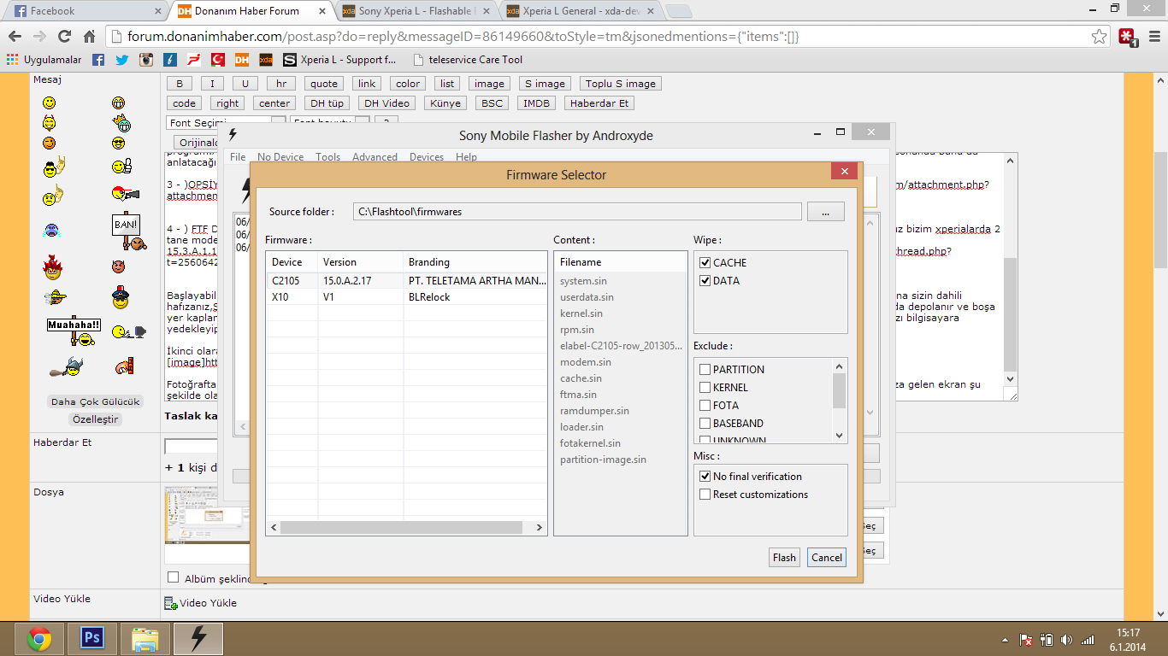This screenshot has height=656, width=1168.
Task: Check KERNEL in the Exclude list
Action: [705, 388]
